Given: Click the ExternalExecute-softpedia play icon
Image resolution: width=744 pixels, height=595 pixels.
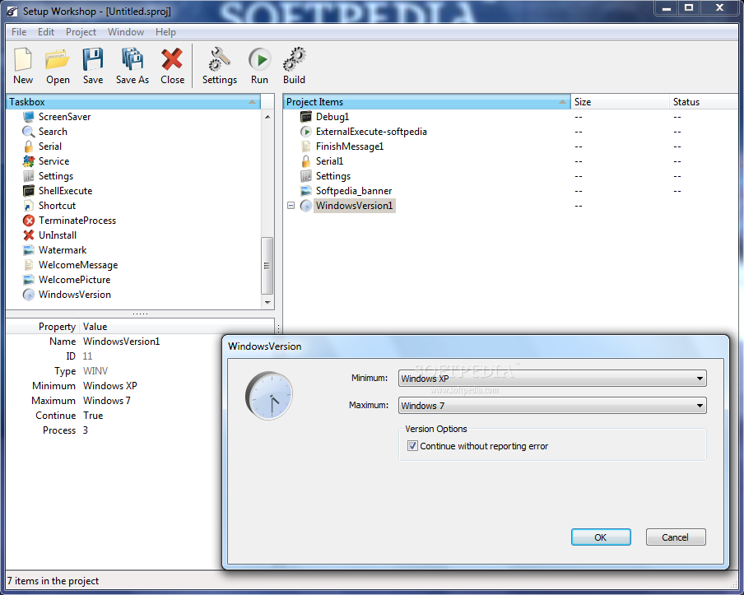Looking at the screenshot, I should point(306,132).
